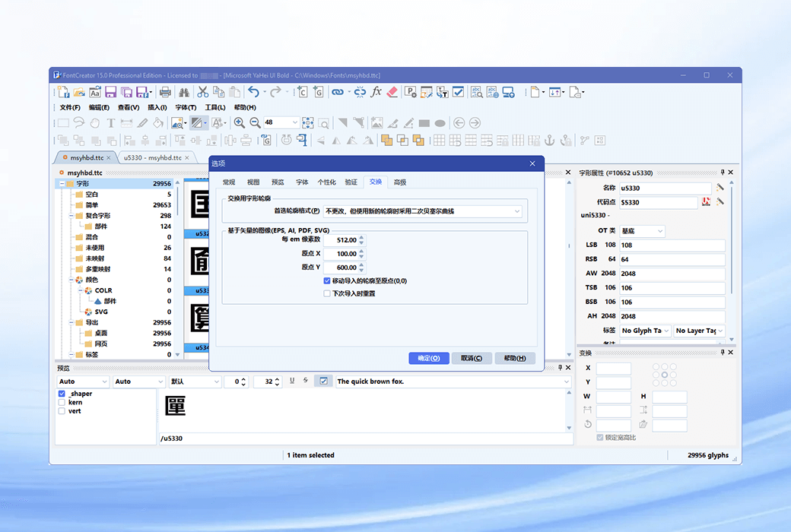The image size is (791, 532).
Task: Click the insert character icon marked C
Action: 302,92
